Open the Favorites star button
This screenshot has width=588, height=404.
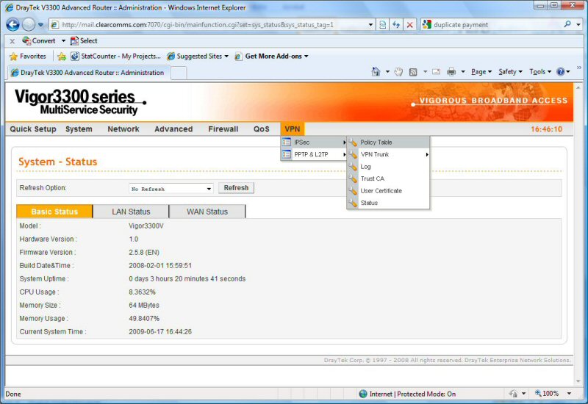28,57
